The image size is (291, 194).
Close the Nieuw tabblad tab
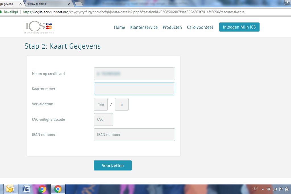tap(69, 4)
